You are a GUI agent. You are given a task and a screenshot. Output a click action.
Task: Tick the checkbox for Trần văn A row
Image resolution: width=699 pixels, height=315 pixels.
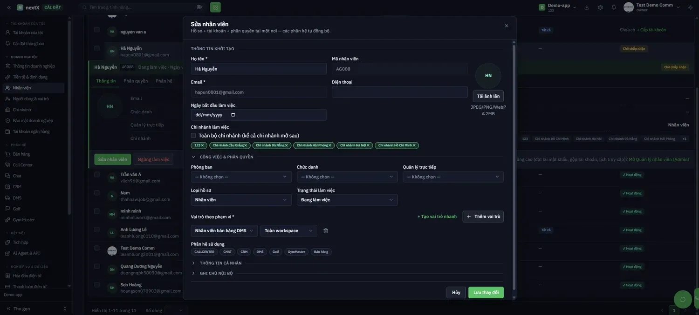97,175
